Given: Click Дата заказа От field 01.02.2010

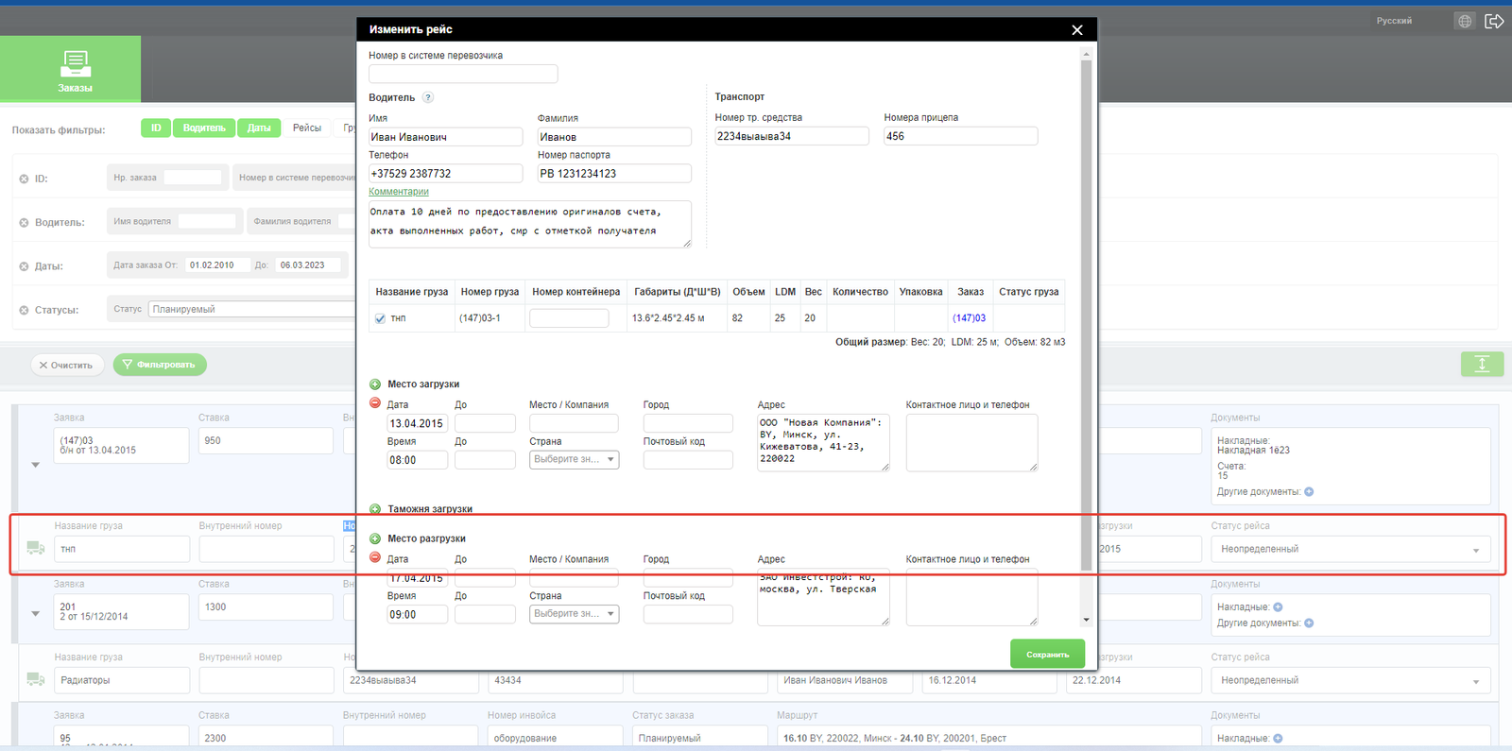Looking at the screenshot, I should 217,265.
